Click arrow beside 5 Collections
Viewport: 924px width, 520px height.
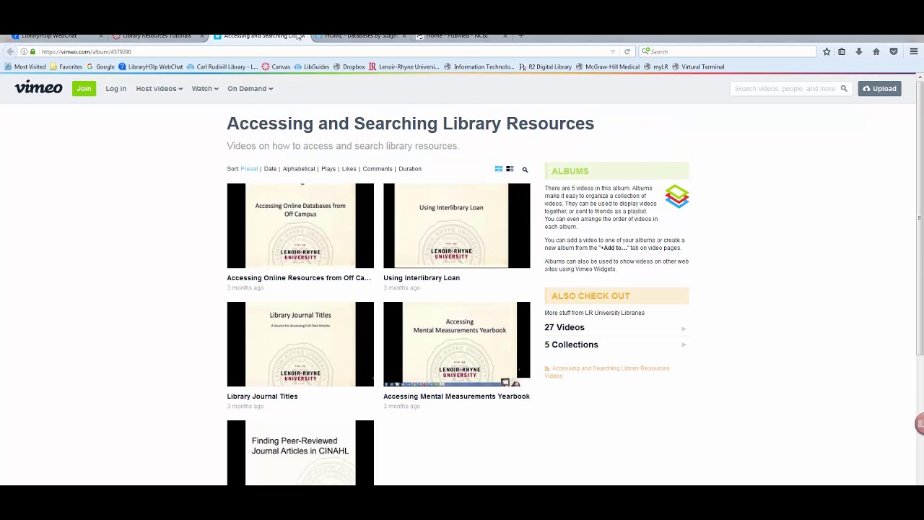coord(684,345)
